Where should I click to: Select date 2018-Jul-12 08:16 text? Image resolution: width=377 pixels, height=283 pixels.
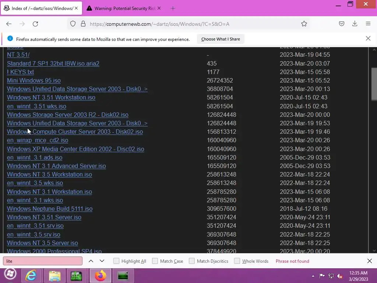coord(303,209)
